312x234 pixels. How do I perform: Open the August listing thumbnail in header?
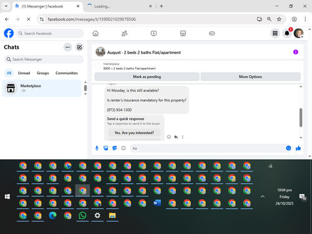tap(100, 52)
